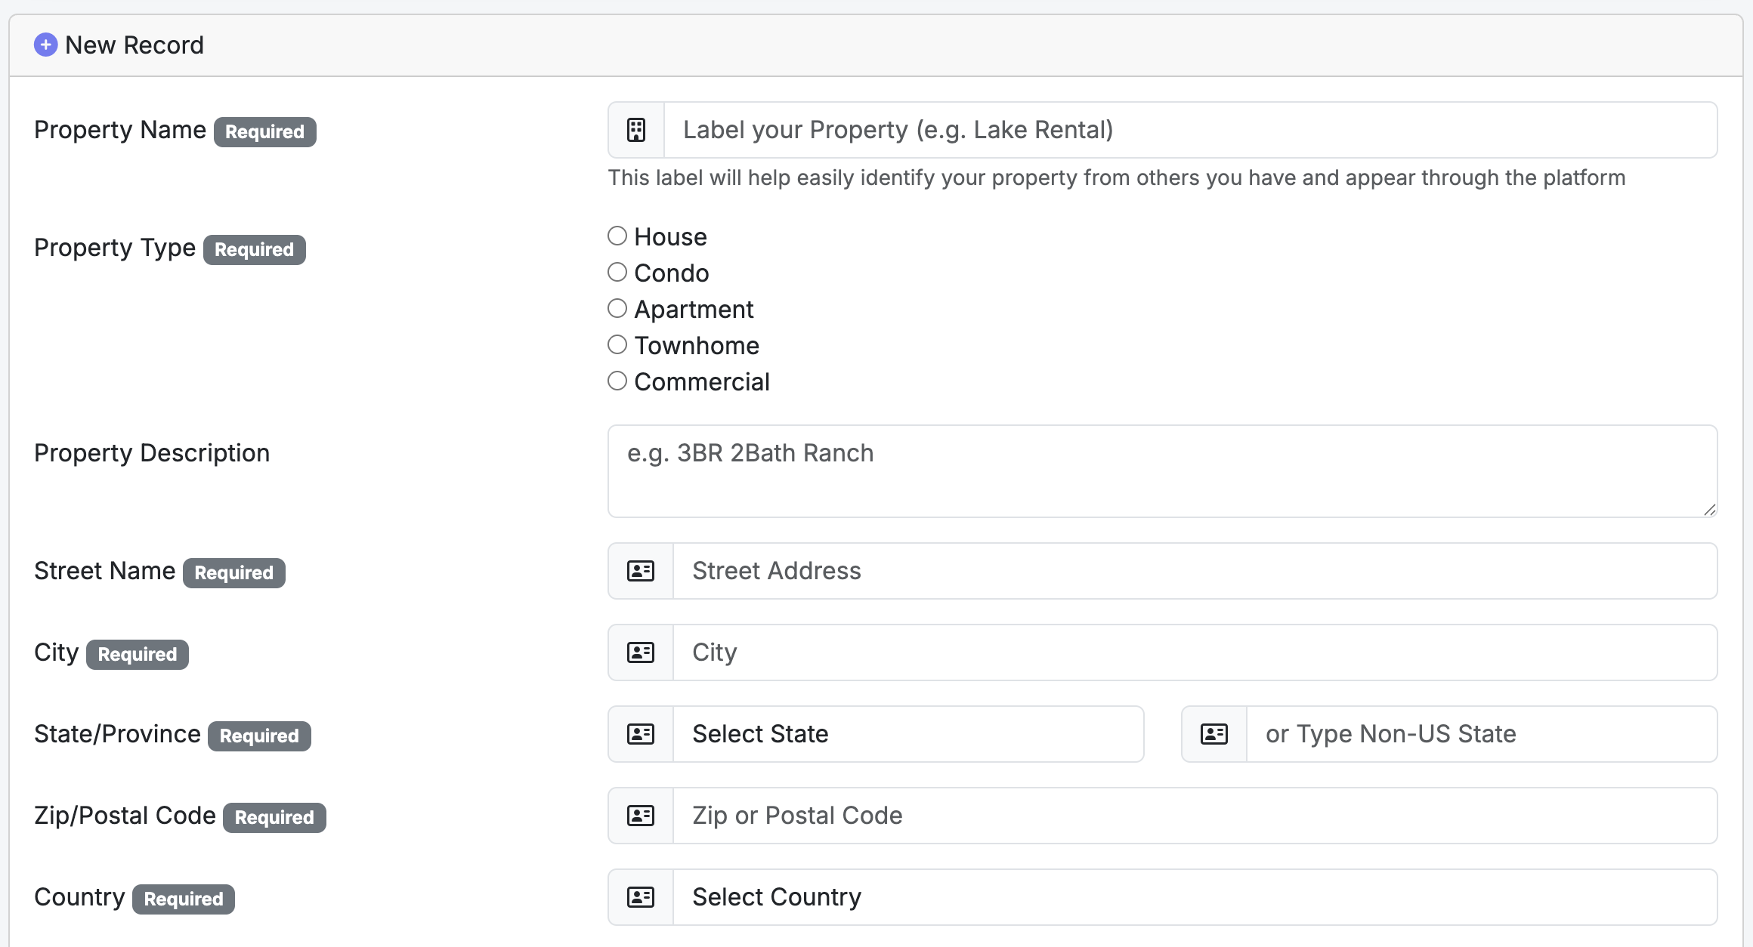Click the card icon next to Select State
This screenshot has height=947, width=1753.
641,734
